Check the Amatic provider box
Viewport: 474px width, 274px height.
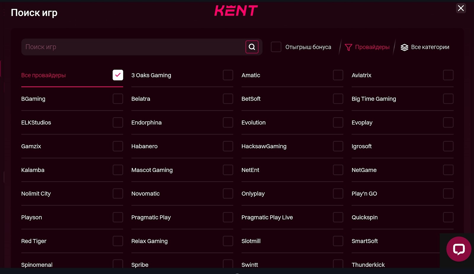[338, 75]
